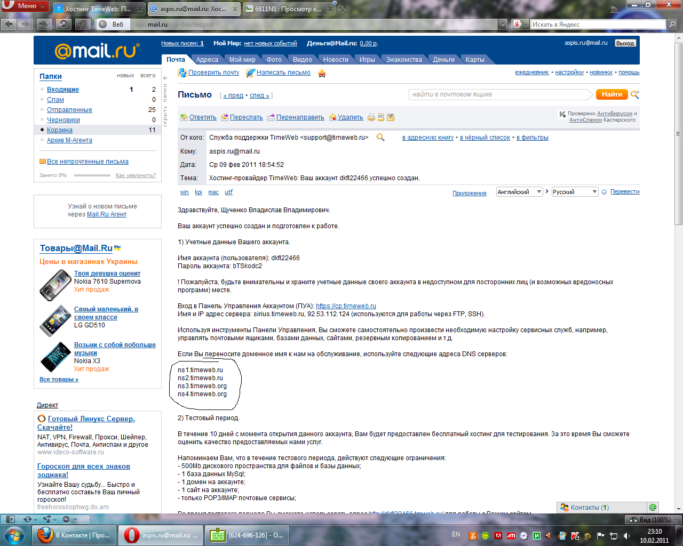The image size is (683, 546).
Task: Click the green @ agent status icon
Action: pos(653,508)
